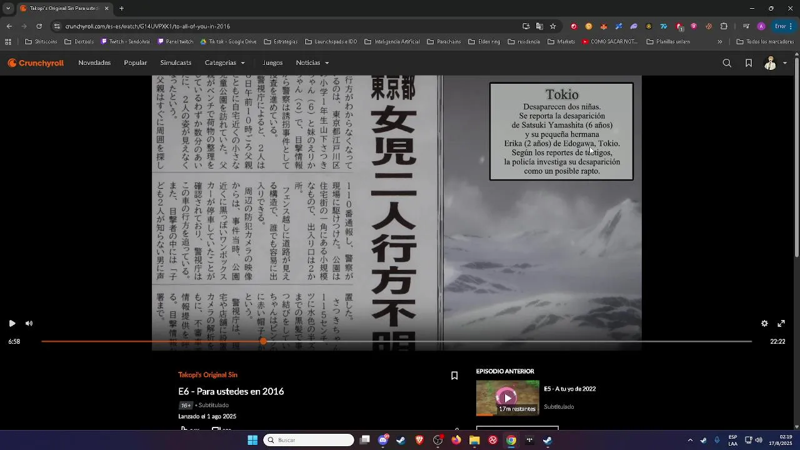Bookmark this page with the star icon
The height and width of the screenshot is (450, 800).
[553, 26]
